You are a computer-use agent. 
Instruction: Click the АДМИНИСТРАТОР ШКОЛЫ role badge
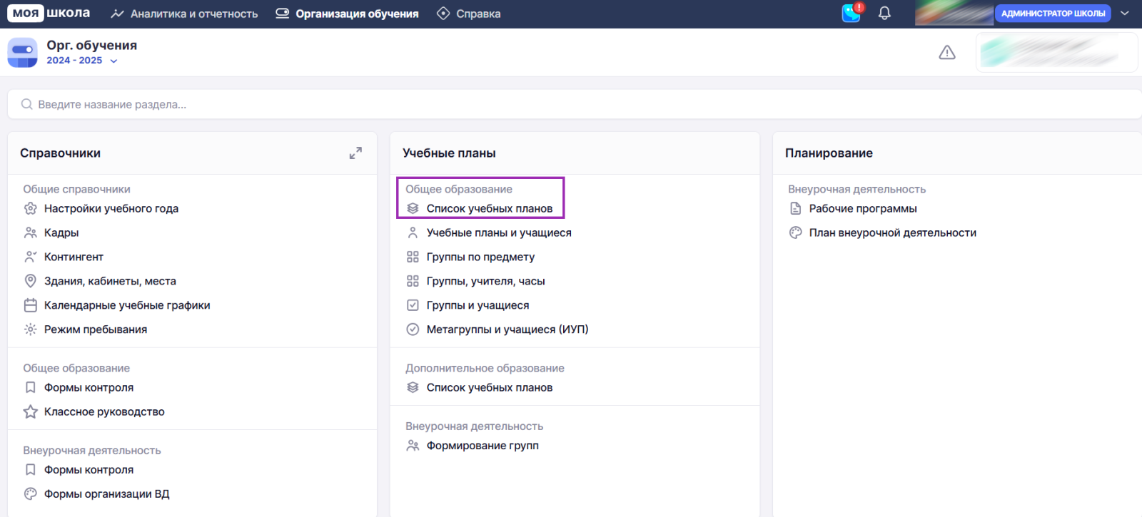coord(1053,14)
